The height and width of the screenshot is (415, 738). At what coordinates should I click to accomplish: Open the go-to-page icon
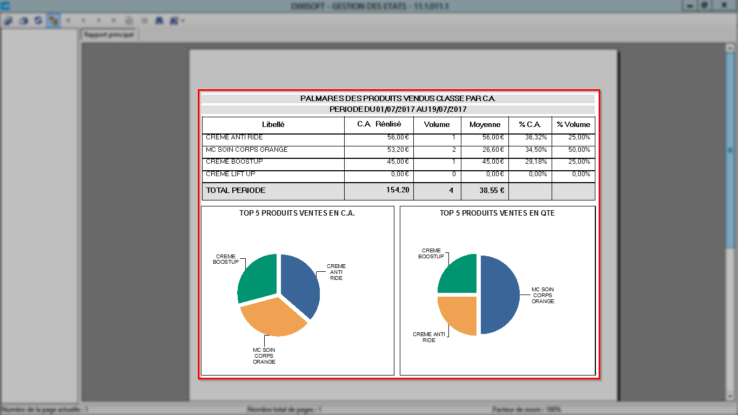[129, 21]
